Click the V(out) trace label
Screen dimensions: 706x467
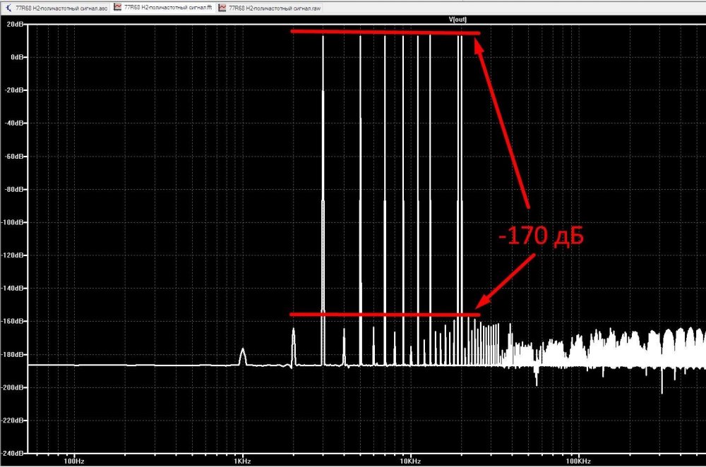(460, 19)
